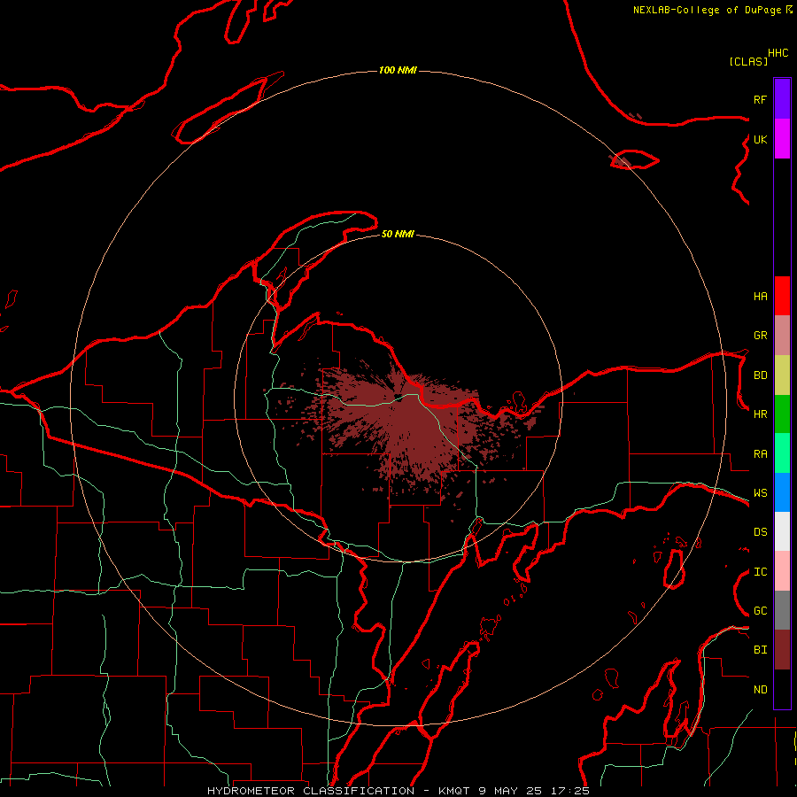This screenshot has width=797, height=797.
Task: Click the RF purple legend swatch
Action: click(x=782, y=99)
